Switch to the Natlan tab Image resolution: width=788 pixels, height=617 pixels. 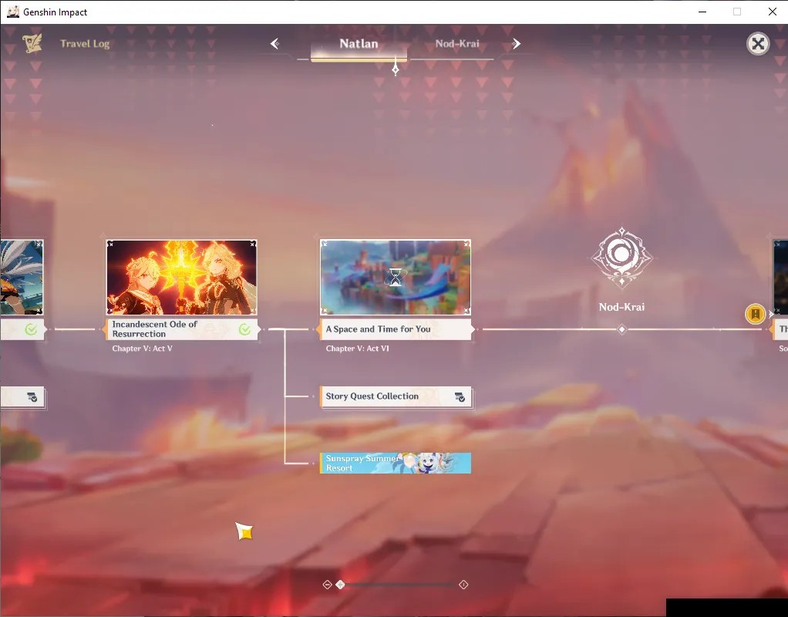tap(359, 44)
